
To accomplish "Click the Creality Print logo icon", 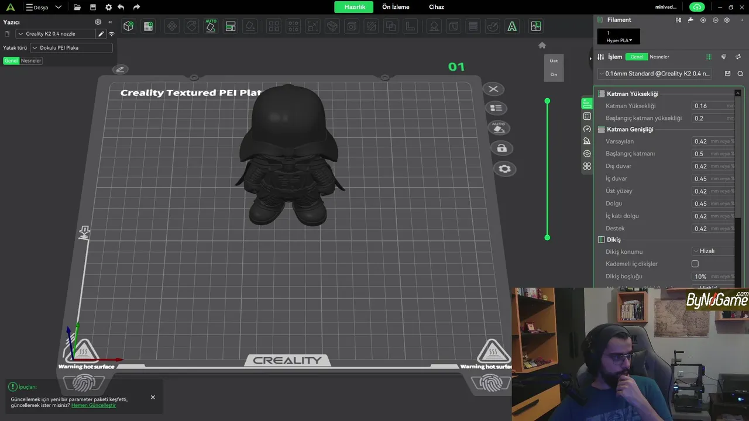I will click(x=10, y=8).
